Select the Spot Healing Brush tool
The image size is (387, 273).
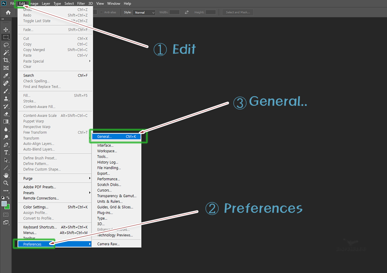coord(6,83)
